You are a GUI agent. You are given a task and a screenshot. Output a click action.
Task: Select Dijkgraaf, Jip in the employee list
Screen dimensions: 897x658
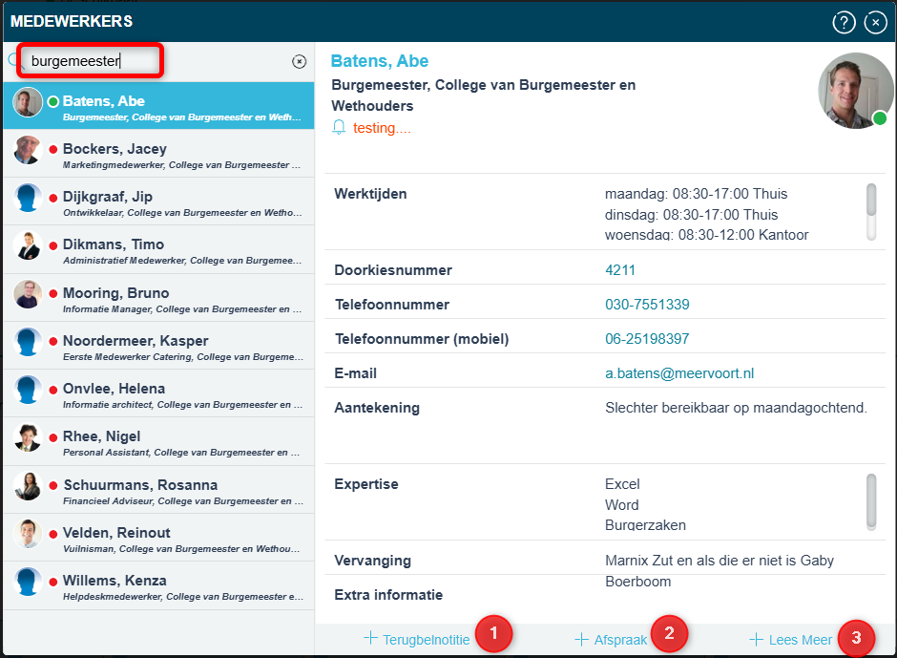[158, 202]
